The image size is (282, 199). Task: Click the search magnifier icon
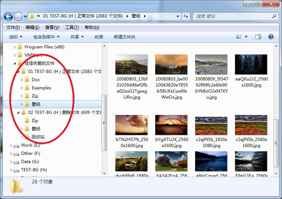coord(274,16)
